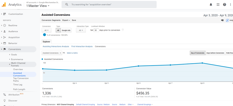233x106 pixels.
Task: Click the Realtime clock icon
Action: point(5,25)
